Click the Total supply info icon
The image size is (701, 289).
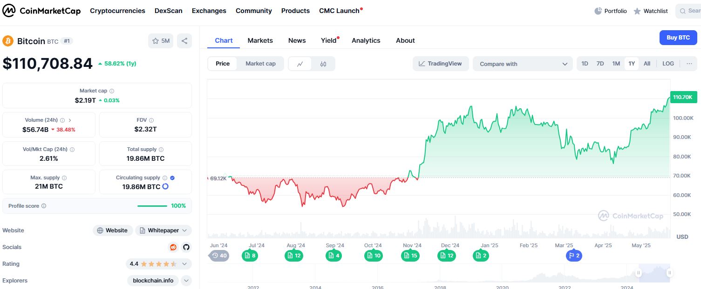point(161,150)
